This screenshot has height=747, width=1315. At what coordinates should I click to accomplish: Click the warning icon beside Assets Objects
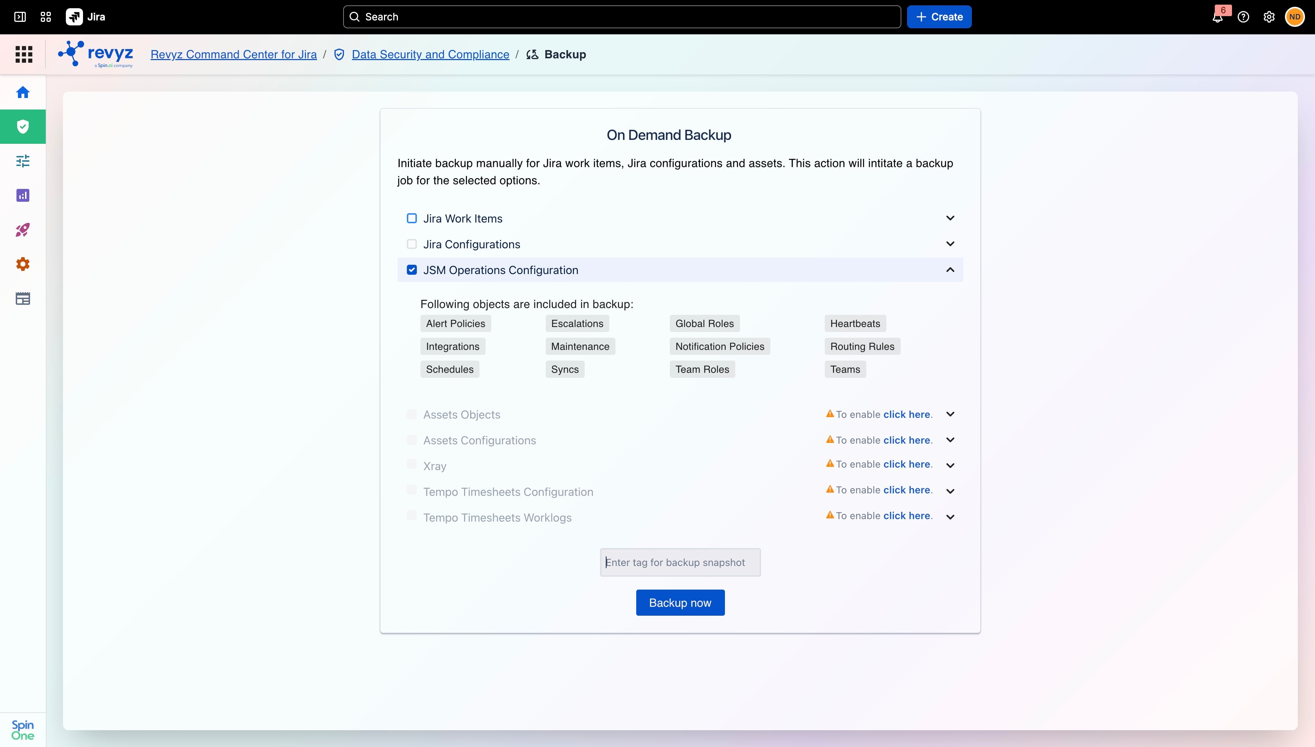830,414
